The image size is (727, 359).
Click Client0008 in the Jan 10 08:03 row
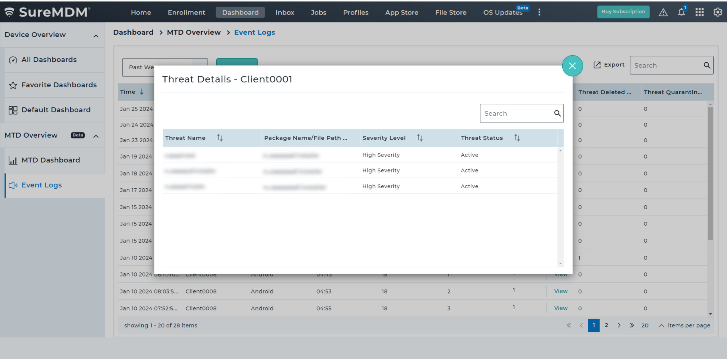[x=201, y=291]
